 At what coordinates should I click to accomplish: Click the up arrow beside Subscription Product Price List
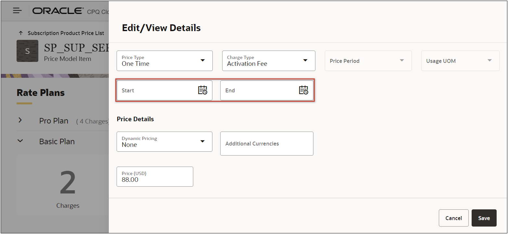coord(21,33)
